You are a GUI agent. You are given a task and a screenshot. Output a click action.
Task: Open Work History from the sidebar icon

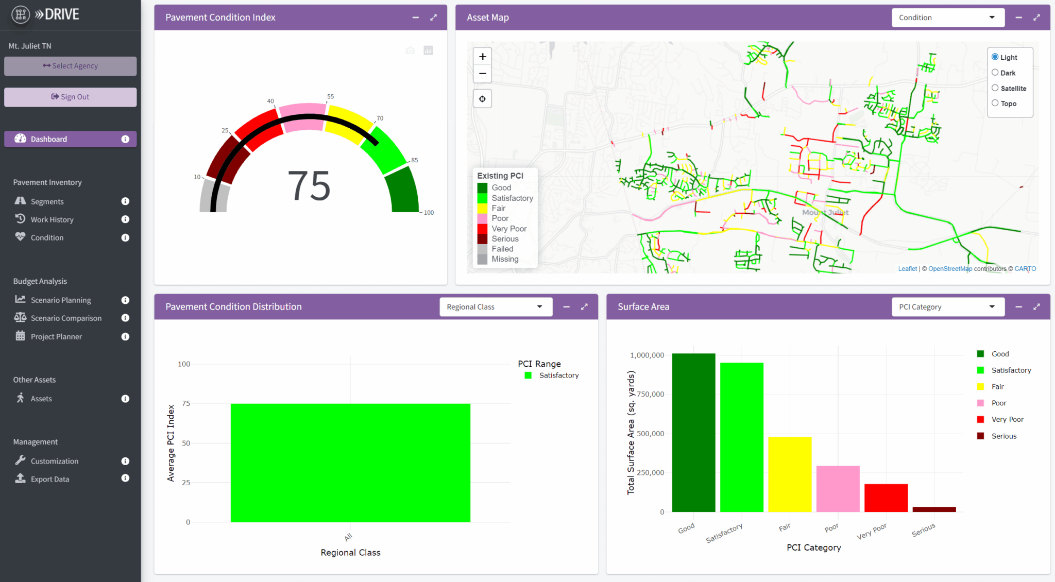[21, 219]
